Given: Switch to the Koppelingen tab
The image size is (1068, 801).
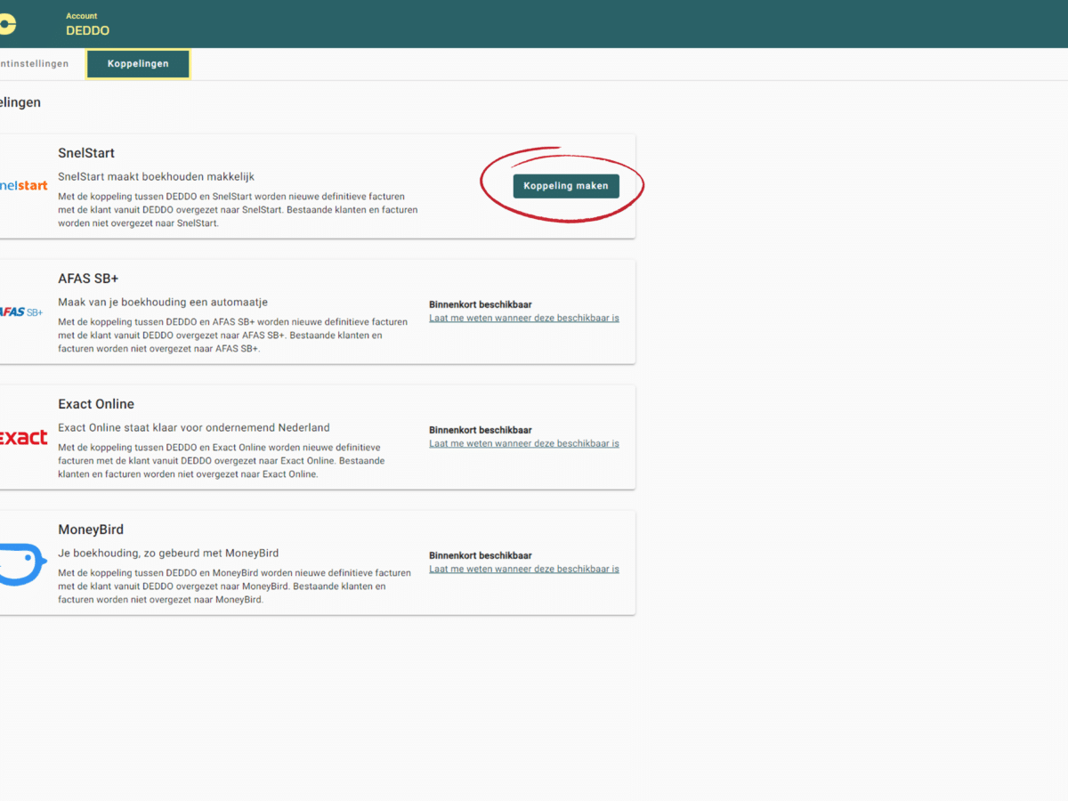Looking at the screenshot, I should pyautogui.click(x=138, y=64).
